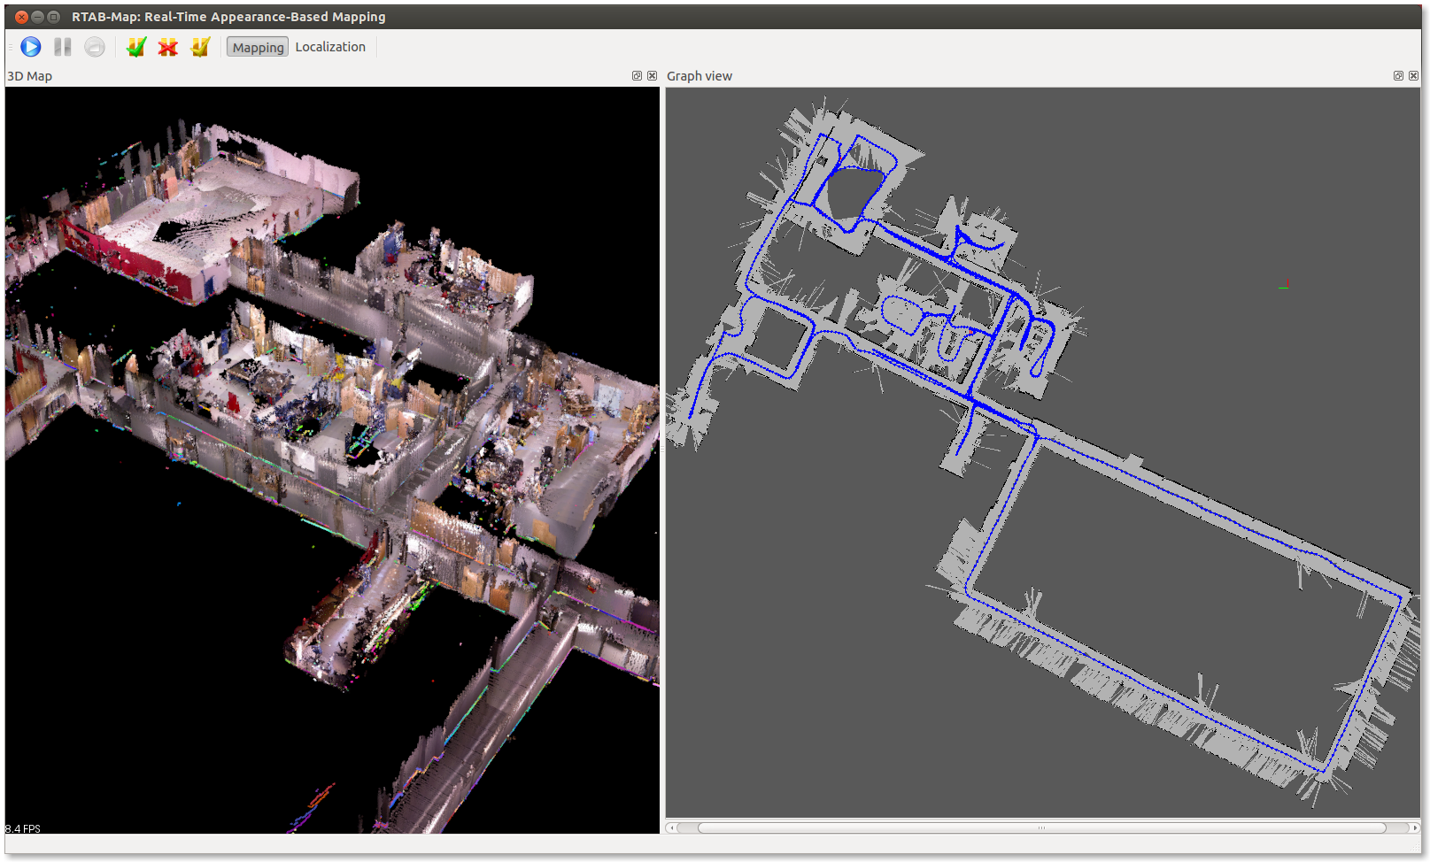The height and width of the screenshot is (862, 1430).
Task: Close the 3D Map panel
Action: point(653,76)
